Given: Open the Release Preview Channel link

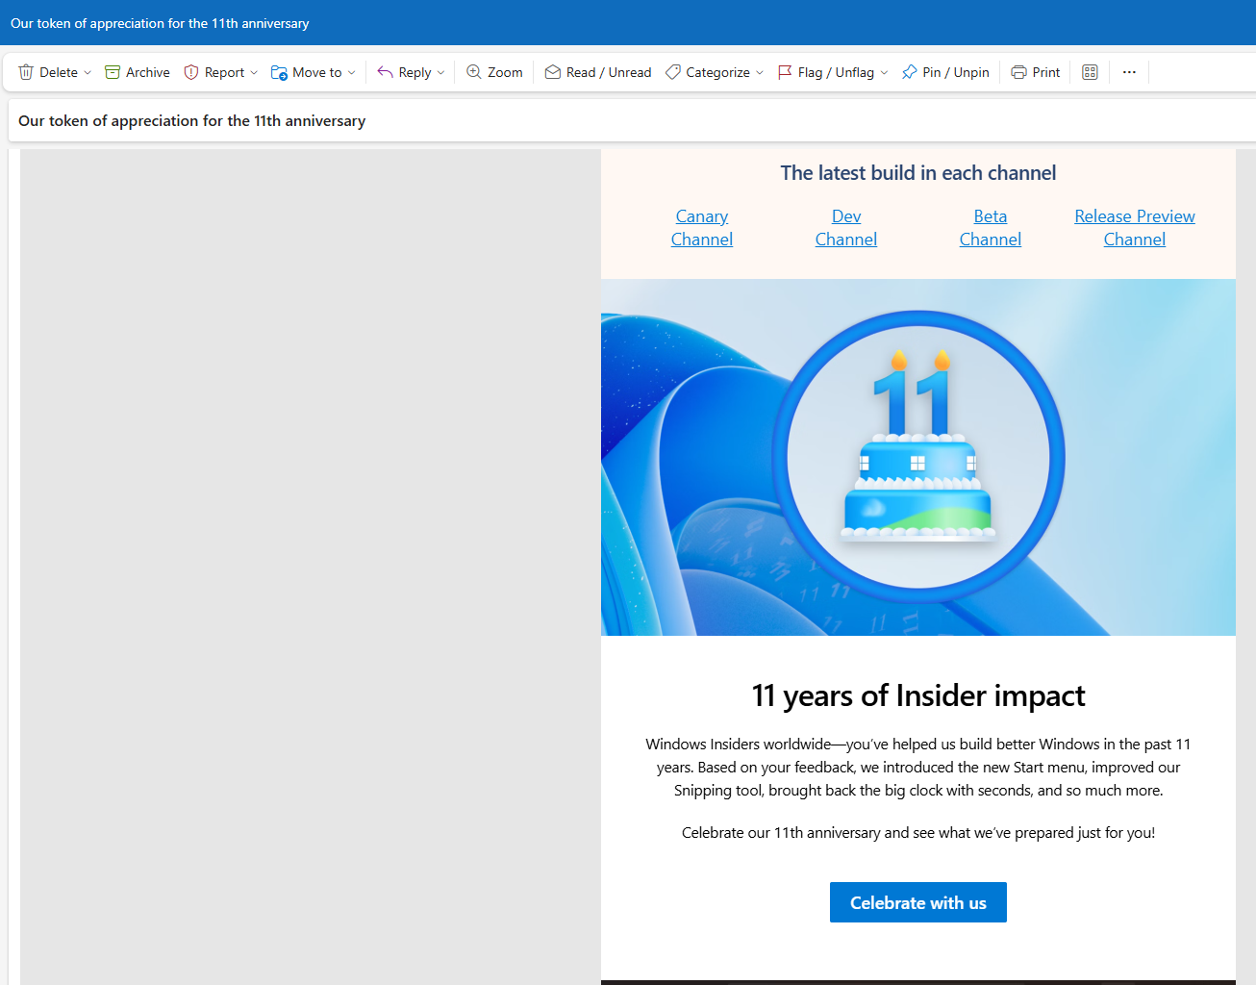Looking at the screenshot, I should [1135, 228].
